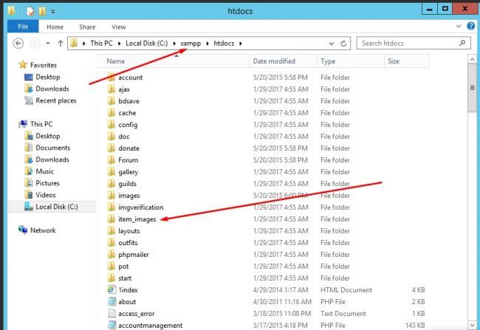Select the item_images folder icon
The image size is (480, 330).
click(x=112, y=219)
